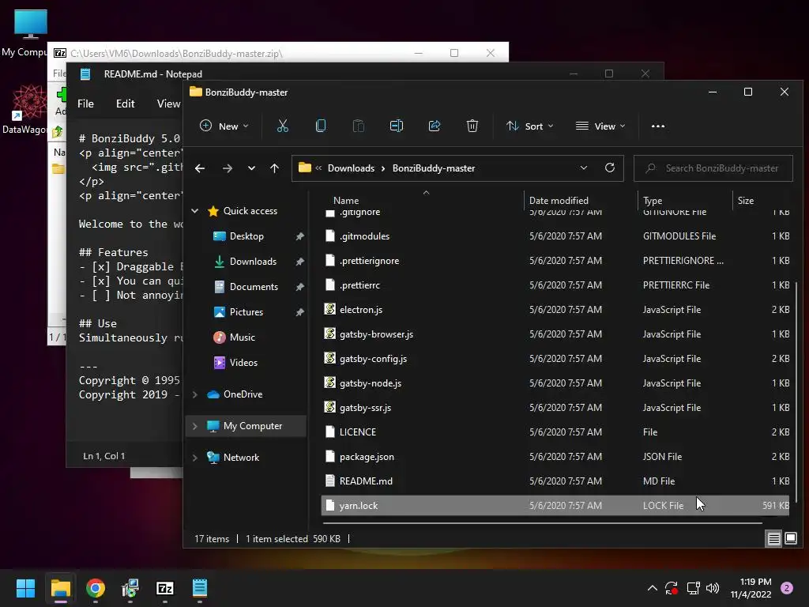The height and width of the screenshot is (607, 809).
Task: Click the volume speaker tray icon
Action: click(713, 588)
